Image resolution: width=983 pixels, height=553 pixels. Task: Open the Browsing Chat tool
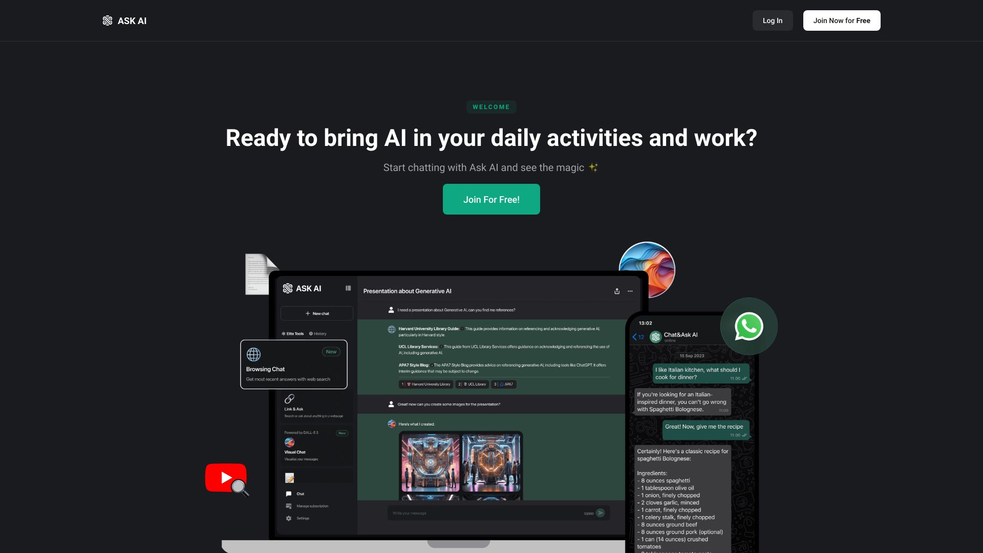pos(294,364)
